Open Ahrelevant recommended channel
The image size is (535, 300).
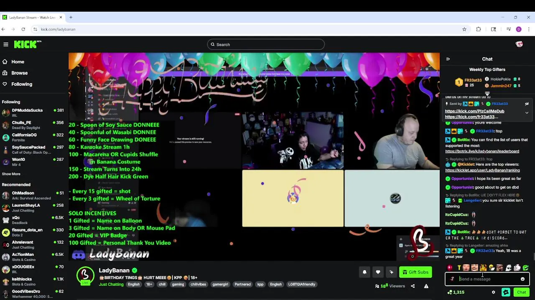tap(33, 245)
